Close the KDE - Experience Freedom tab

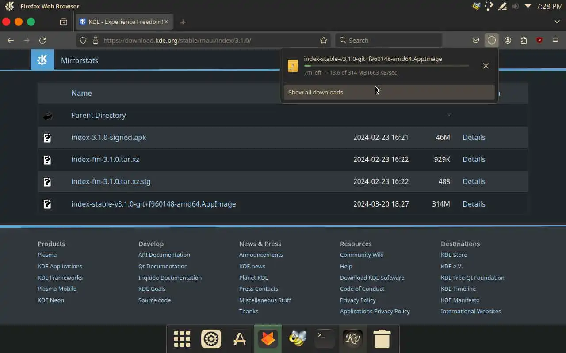(166, 22)
